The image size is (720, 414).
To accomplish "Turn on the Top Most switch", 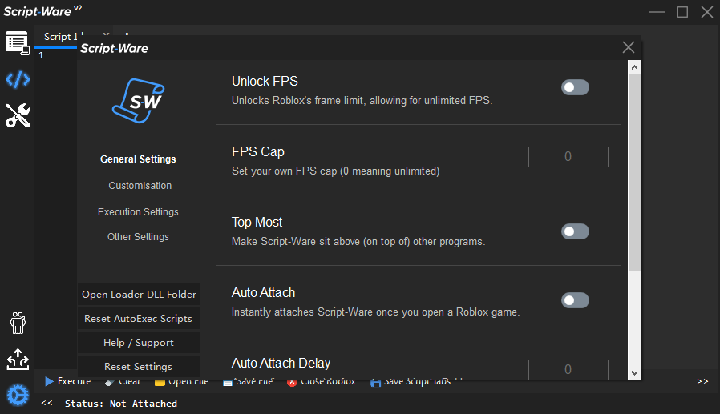I will tap(575, 231).
